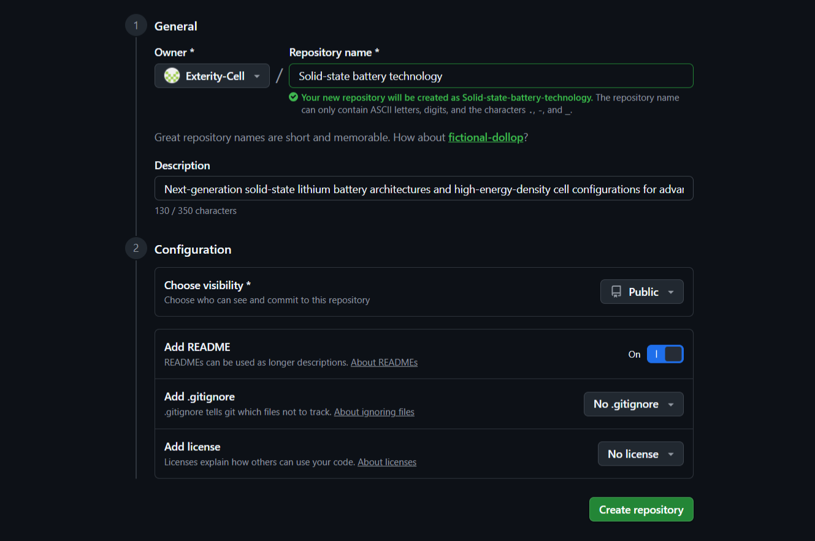Click the "Add license" label
The width and height of the screenshot is (815, 541).
pos(193,447)
